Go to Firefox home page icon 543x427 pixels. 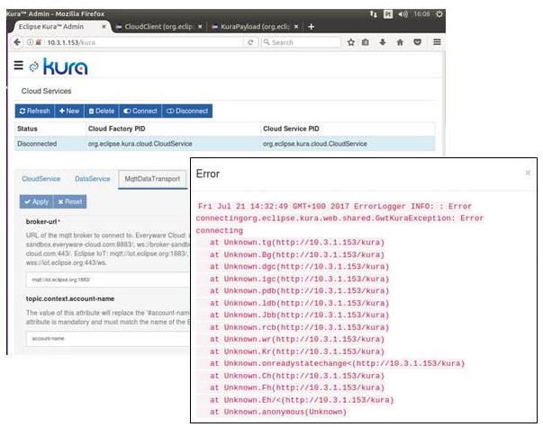(400, 42)
